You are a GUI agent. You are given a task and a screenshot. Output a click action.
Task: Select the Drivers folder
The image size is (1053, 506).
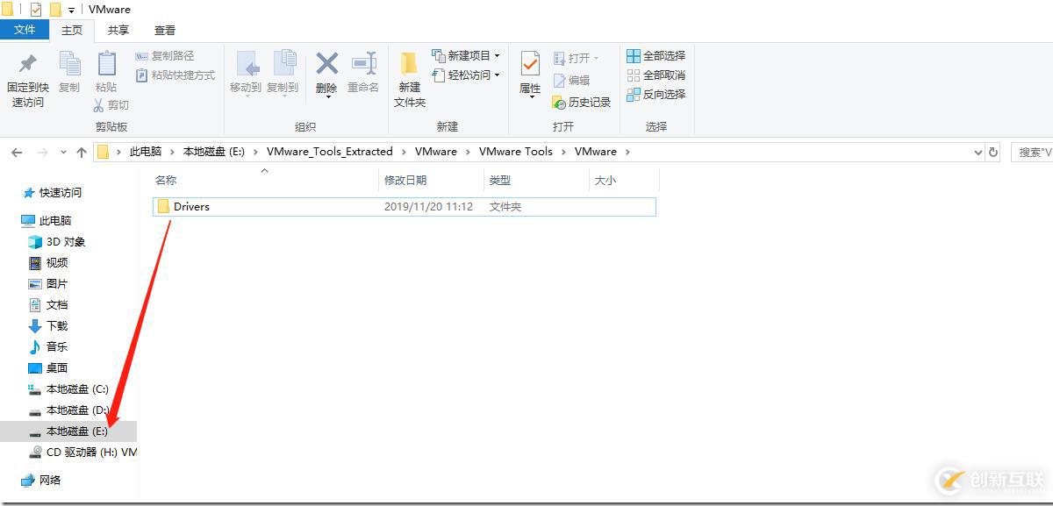(x=403, y=207)
